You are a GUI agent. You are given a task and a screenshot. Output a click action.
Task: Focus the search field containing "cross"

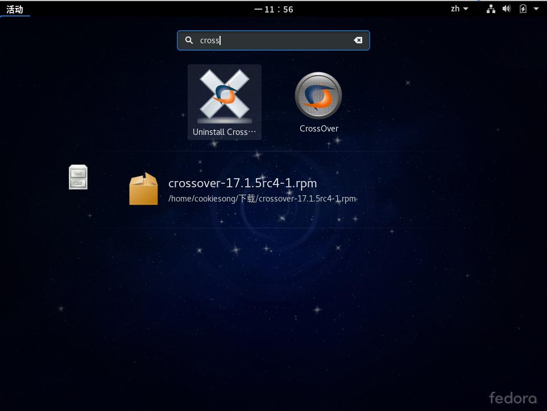[x=273, y=40]
